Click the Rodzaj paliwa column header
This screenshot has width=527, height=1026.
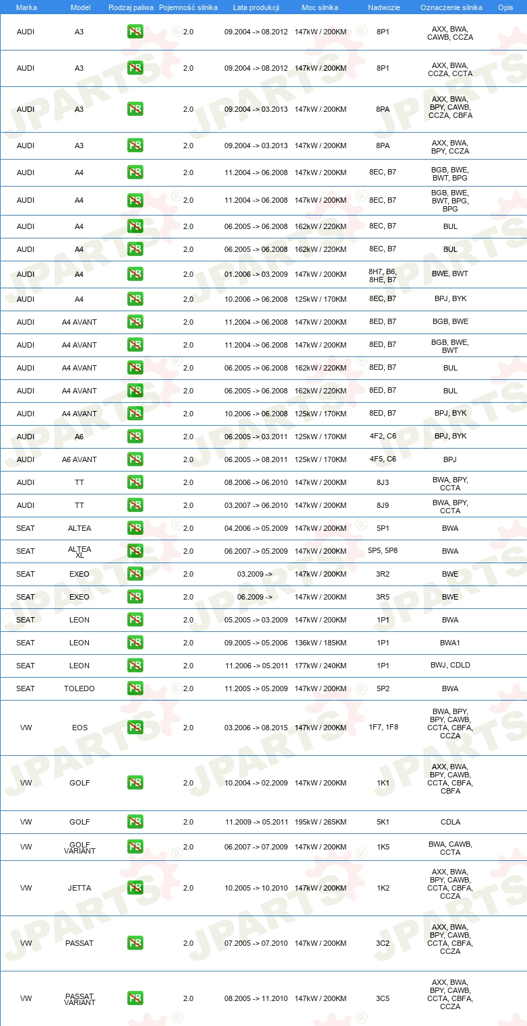(x=131, y=7)
